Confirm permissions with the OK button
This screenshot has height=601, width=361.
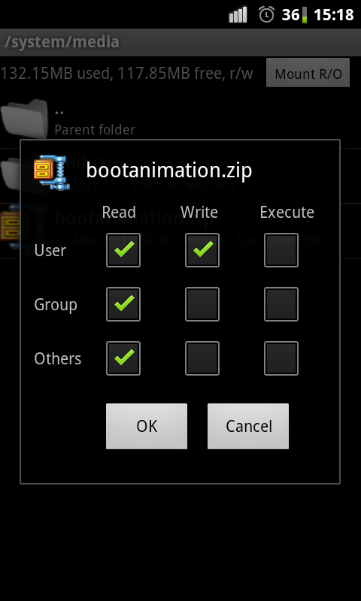click(147, 426)
